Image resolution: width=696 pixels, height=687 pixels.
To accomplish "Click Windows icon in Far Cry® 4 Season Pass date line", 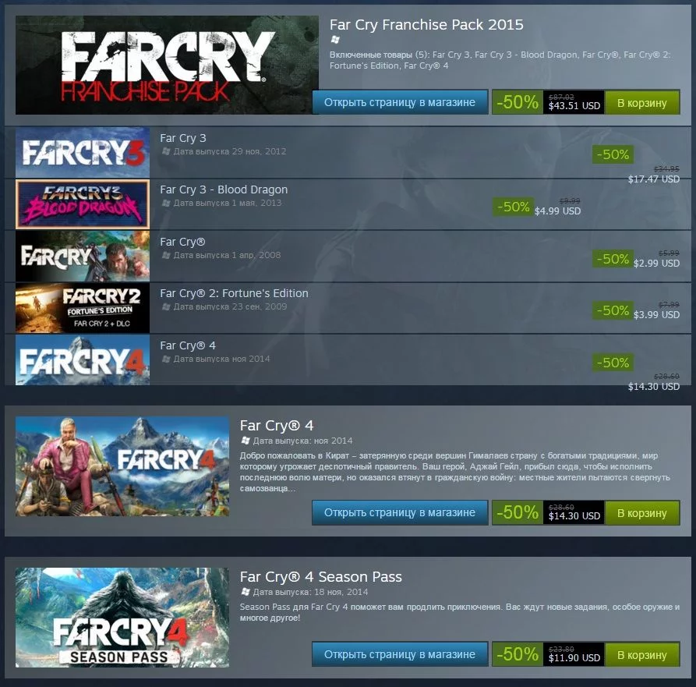I will [x=245, y=592].
